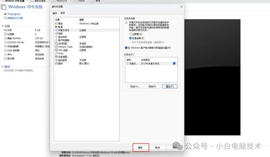
Task: Collapse the 设备 (Devices) section arrow
Action: [x=3, y=26]
